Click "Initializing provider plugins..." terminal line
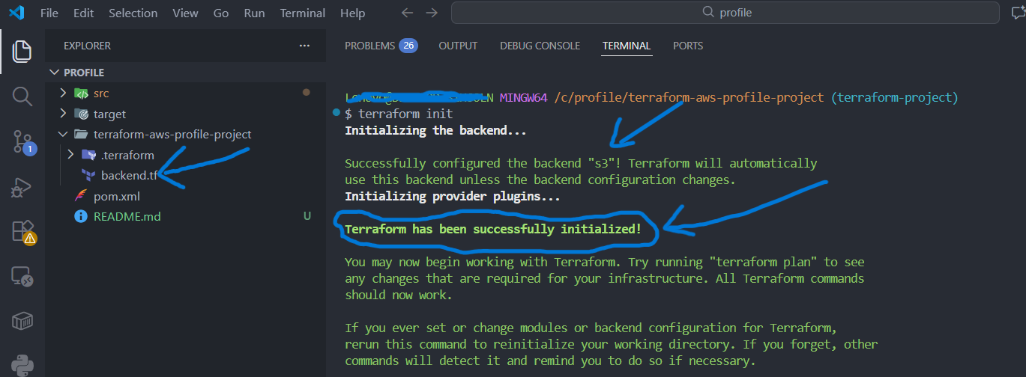This screenshot has height=377, width=1026. point(453,197)
